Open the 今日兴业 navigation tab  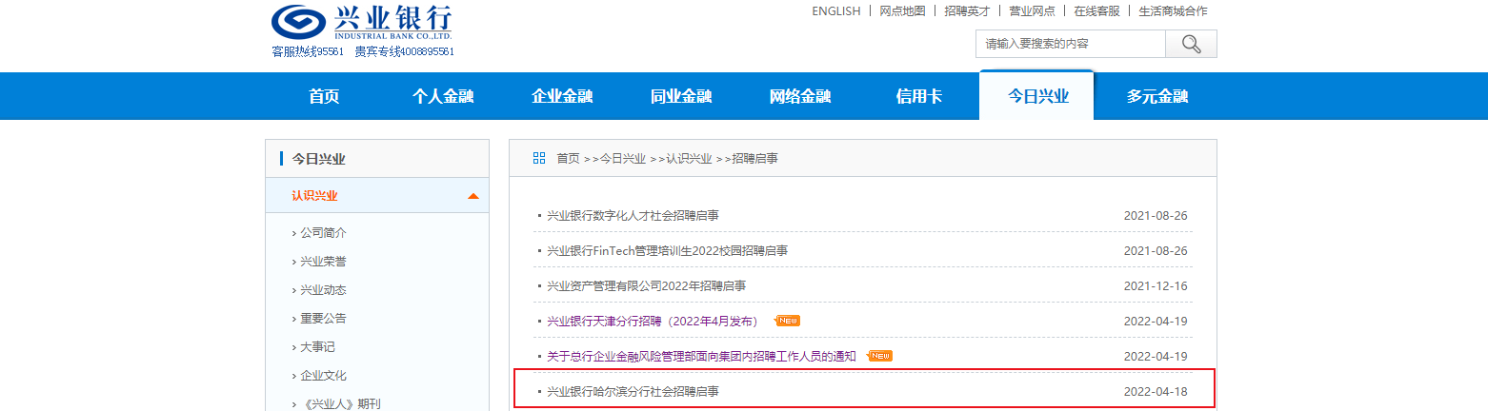1037,96
